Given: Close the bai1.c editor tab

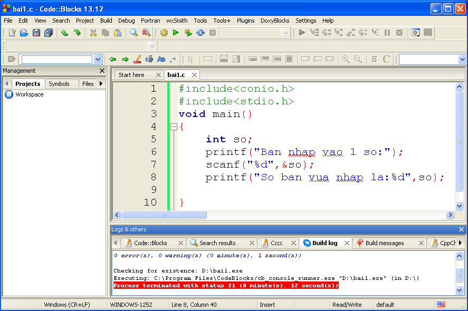Looking at the screenshot, I should [194, 75].
